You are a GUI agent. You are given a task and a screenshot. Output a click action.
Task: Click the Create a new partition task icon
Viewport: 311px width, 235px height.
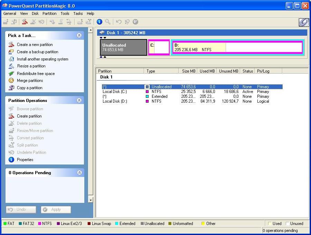point(11,45)
